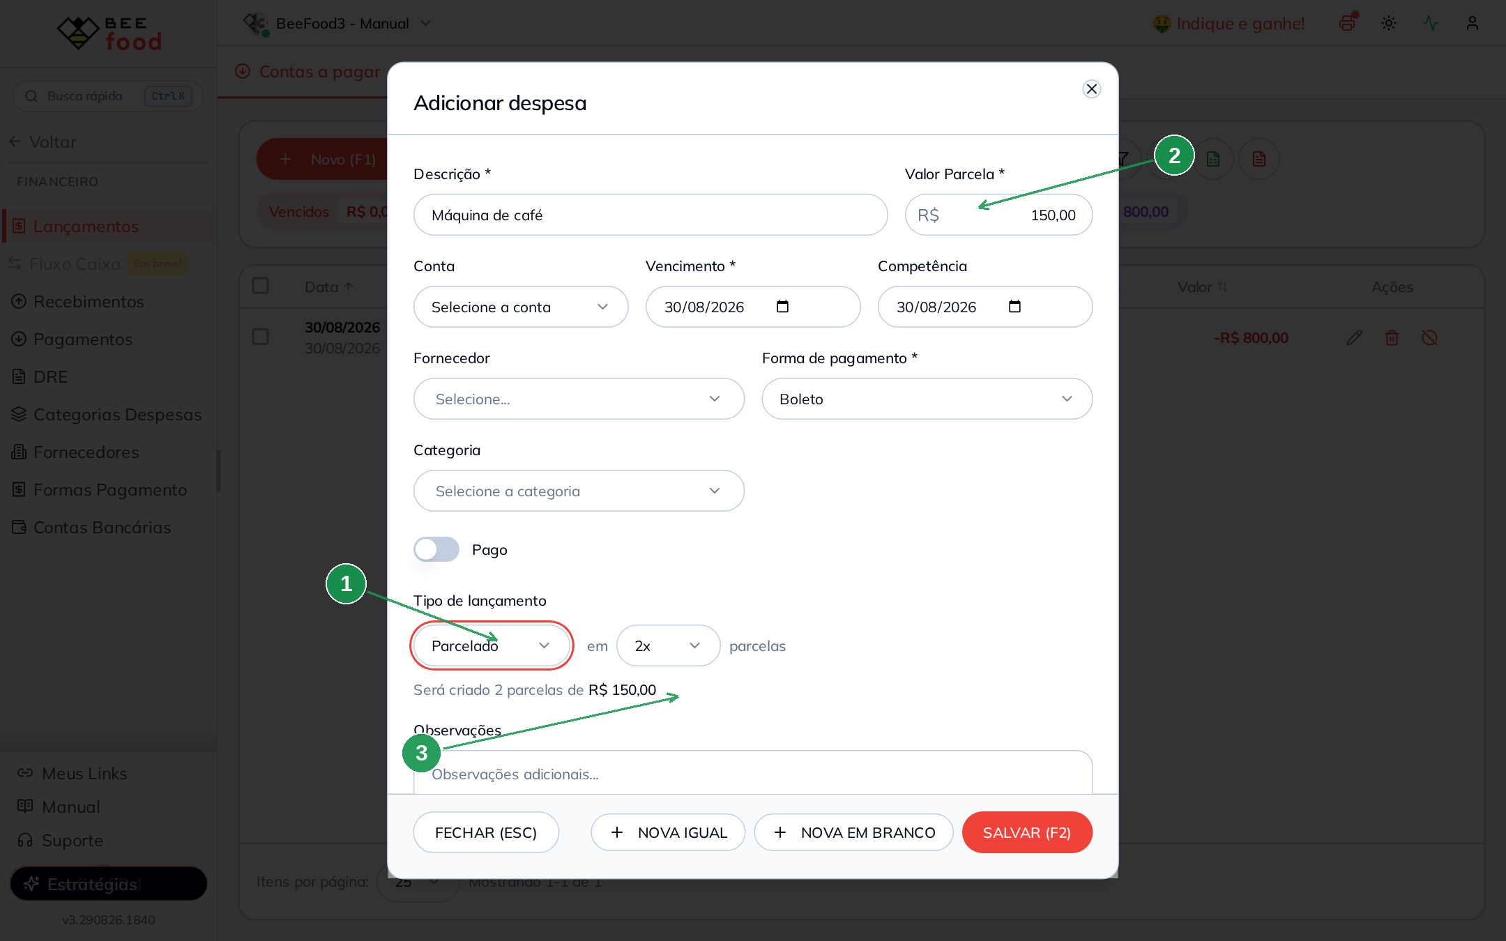
Task: Expand the BeeFood3 - Manual store selector
Action: click(x=337, y=23)
